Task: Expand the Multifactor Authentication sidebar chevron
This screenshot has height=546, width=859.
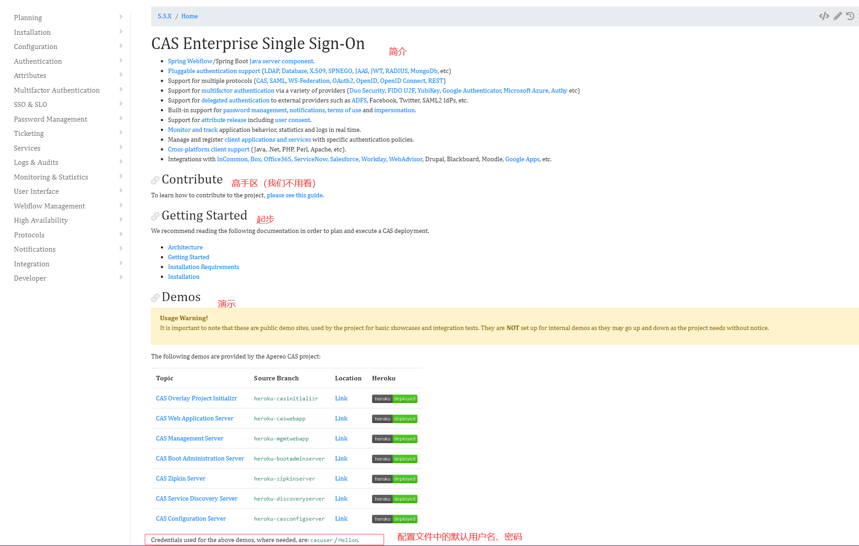Action: 121,90
